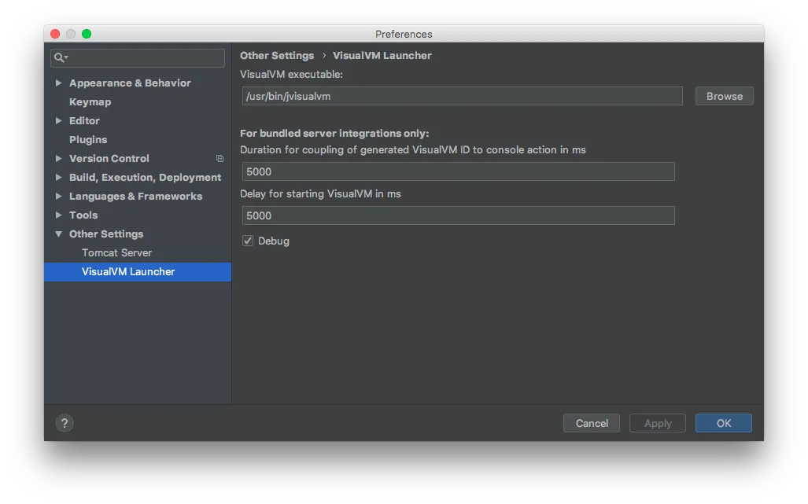
Task: Click the project-level icon beside Version Control
Action: point(220,159)
